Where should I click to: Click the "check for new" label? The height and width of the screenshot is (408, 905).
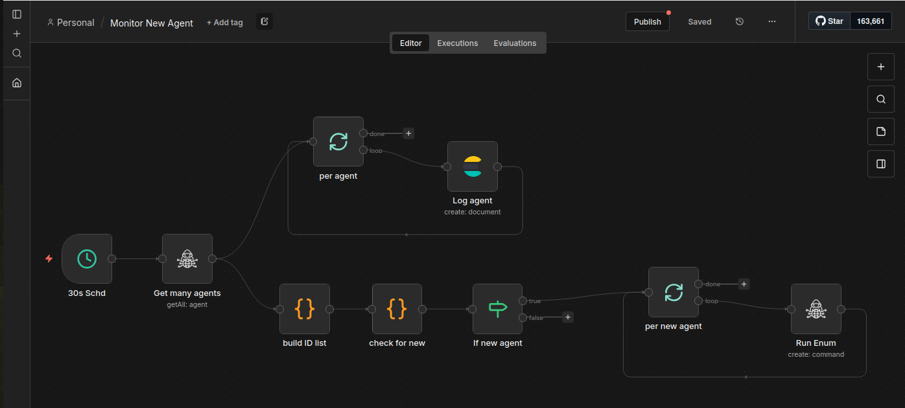[397, 343]
